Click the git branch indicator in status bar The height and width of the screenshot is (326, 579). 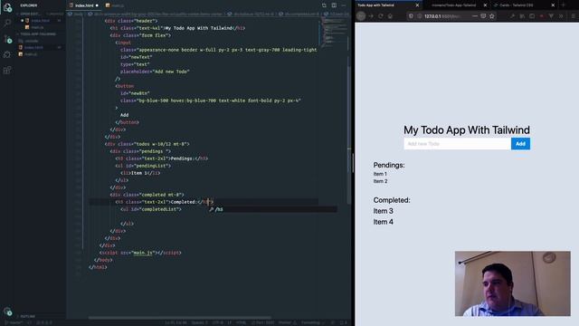point(14,322)
